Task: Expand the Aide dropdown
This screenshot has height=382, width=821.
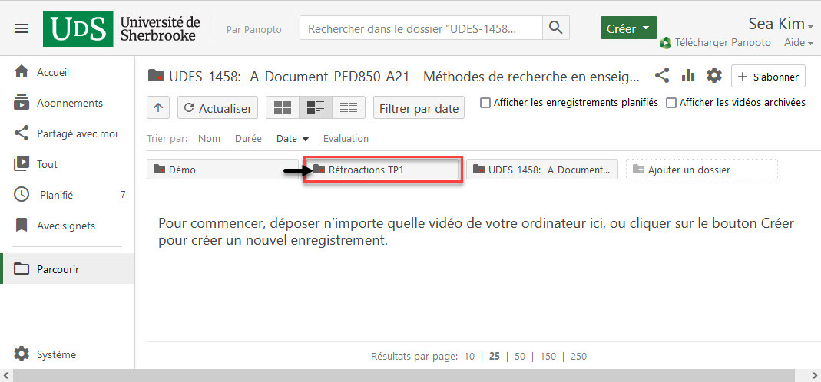Action: pyautogui.click(x=799, y=43)
